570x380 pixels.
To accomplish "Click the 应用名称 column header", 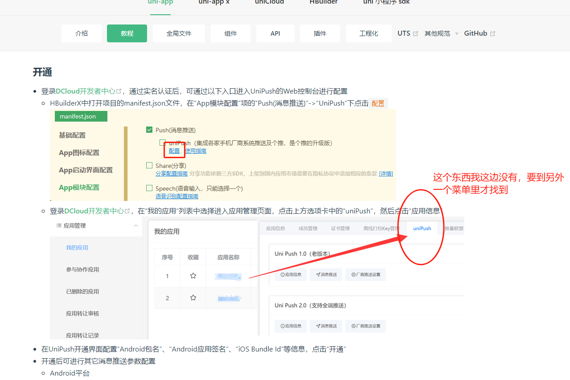I will pos(228,257).
